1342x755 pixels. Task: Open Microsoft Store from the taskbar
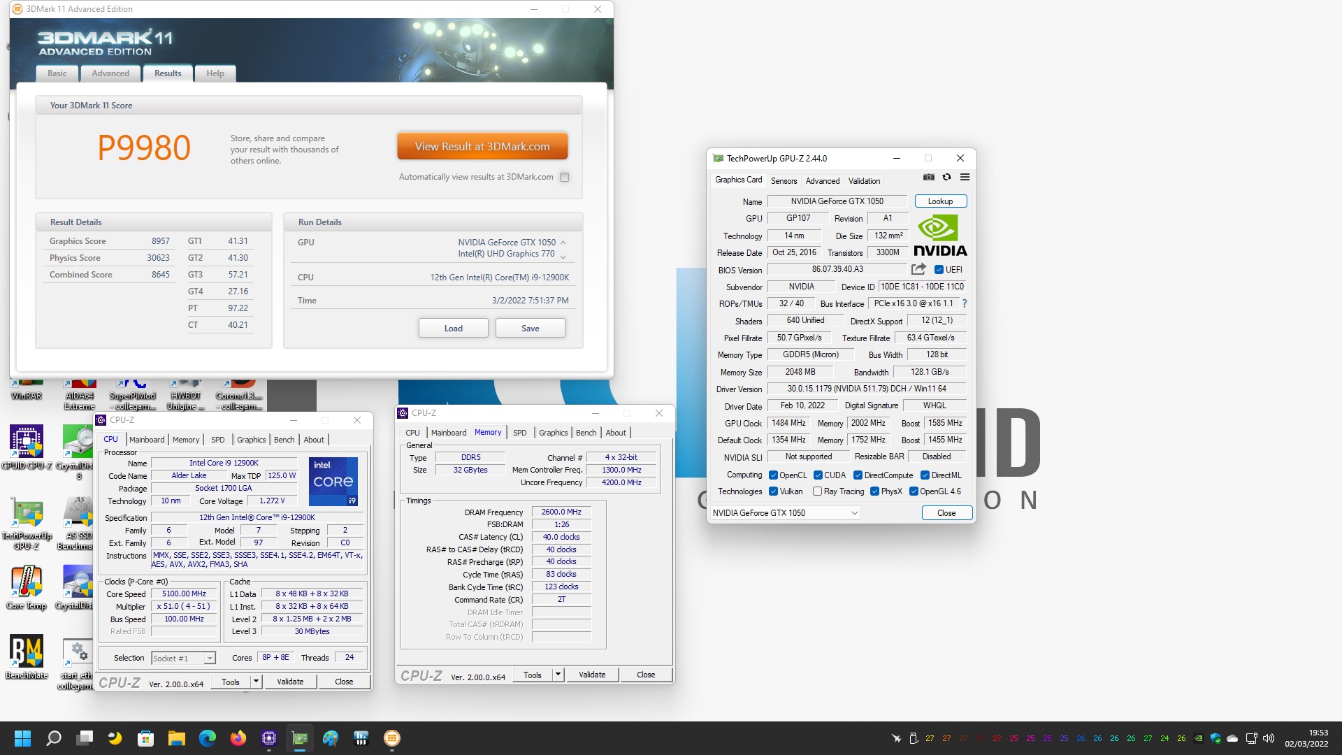pyautogui.click(x=145, y=738)
